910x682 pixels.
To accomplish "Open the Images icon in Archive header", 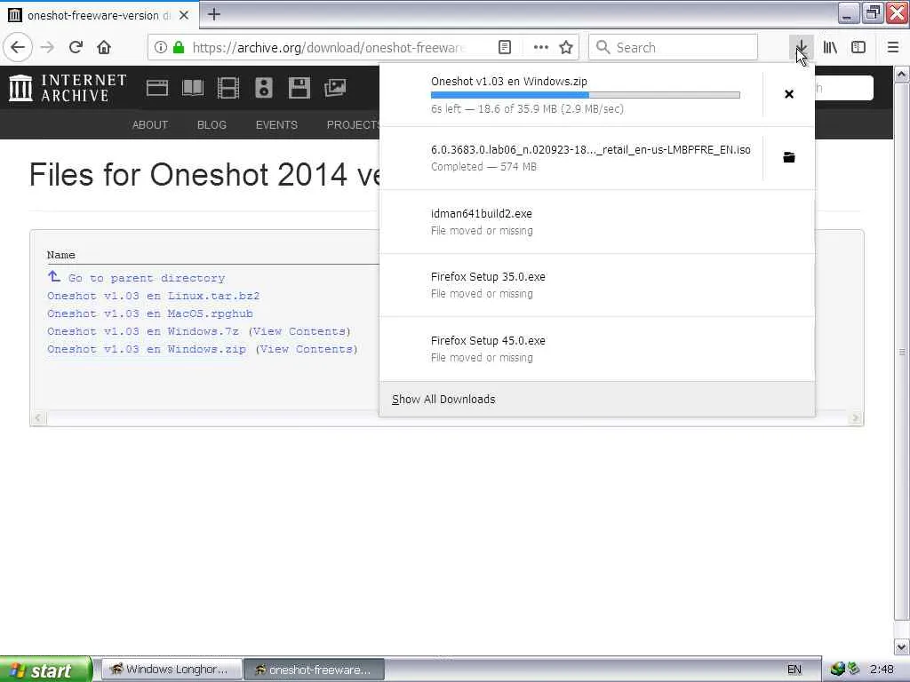I will coord(335,88).
